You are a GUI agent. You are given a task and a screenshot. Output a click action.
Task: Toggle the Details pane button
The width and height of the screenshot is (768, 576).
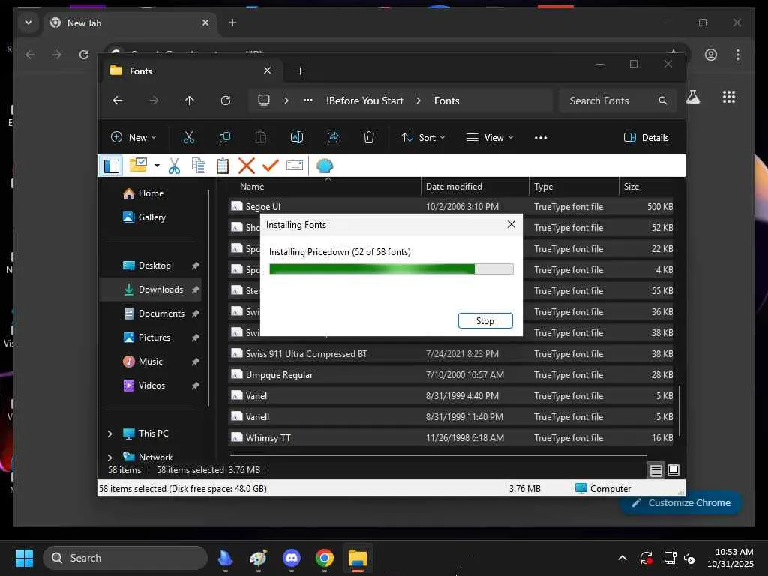click(646, 137)
